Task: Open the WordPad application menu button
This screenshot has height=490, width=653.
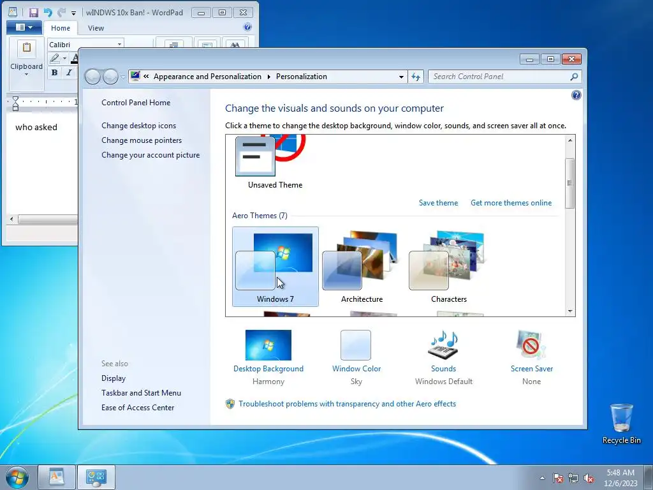Action: [24, 27]
